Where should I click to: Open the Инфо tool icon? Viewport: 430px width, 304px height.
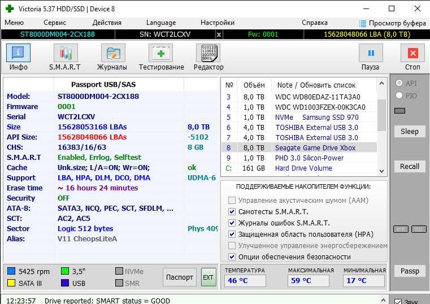click(18, 53)
